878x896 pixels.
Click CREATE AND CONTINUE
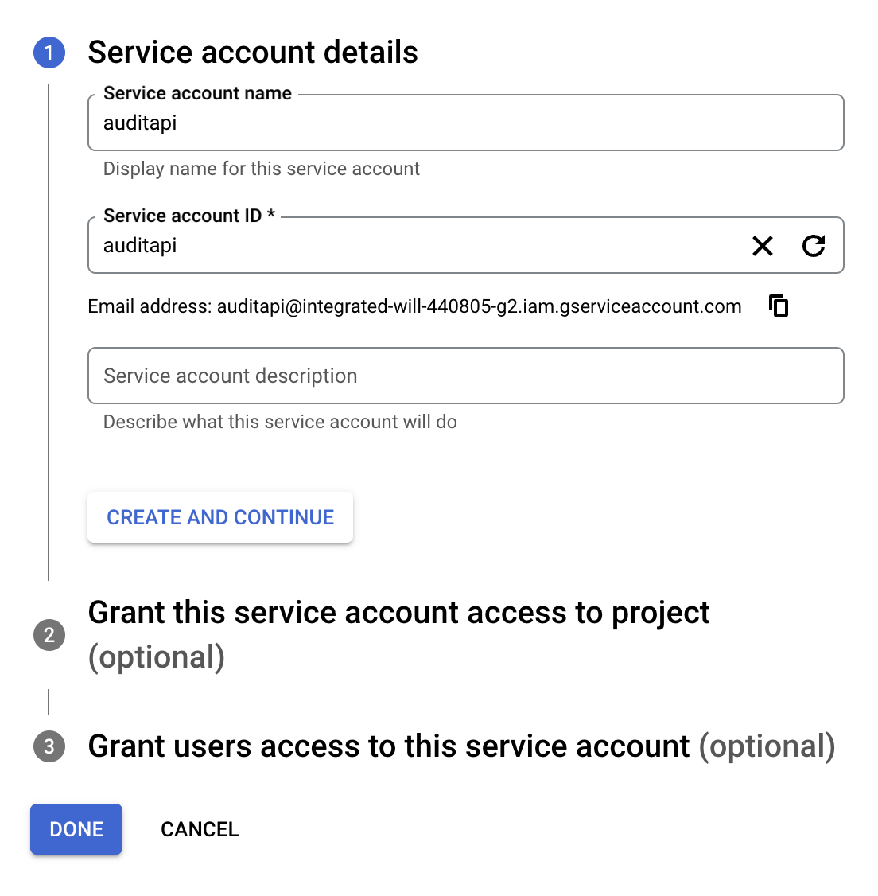(x=219, y=517)
